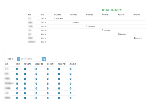Viewport: 146px width, 105px height.
Task: Click the 2023年10月值班表 title
Action: (112, 10)
